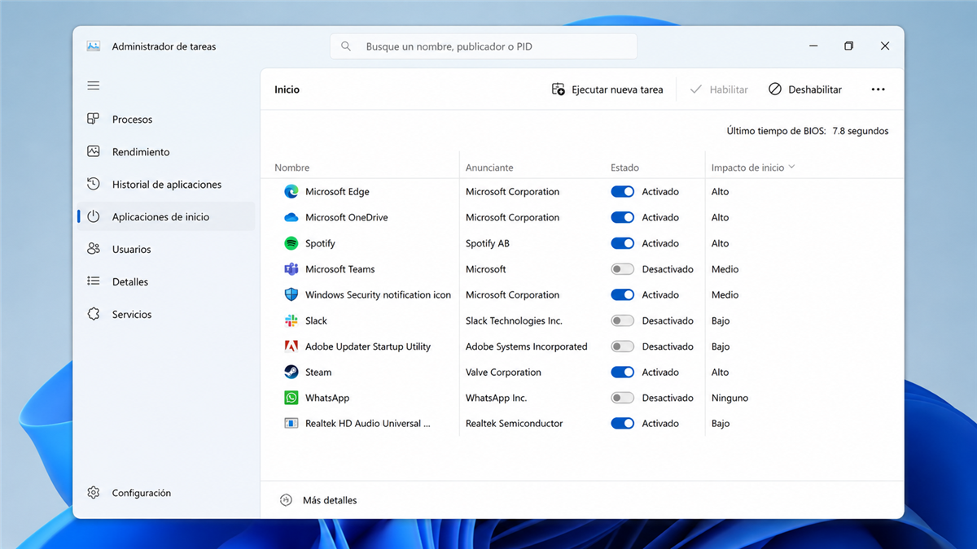
Task: Sort by the Estado column header
Action: point(624,168)
